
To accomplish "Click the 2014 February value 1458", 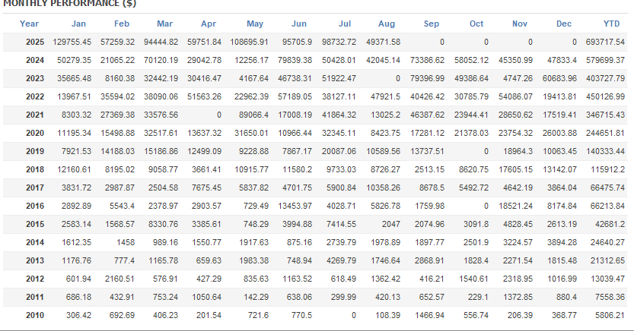I will pos(126,242).
